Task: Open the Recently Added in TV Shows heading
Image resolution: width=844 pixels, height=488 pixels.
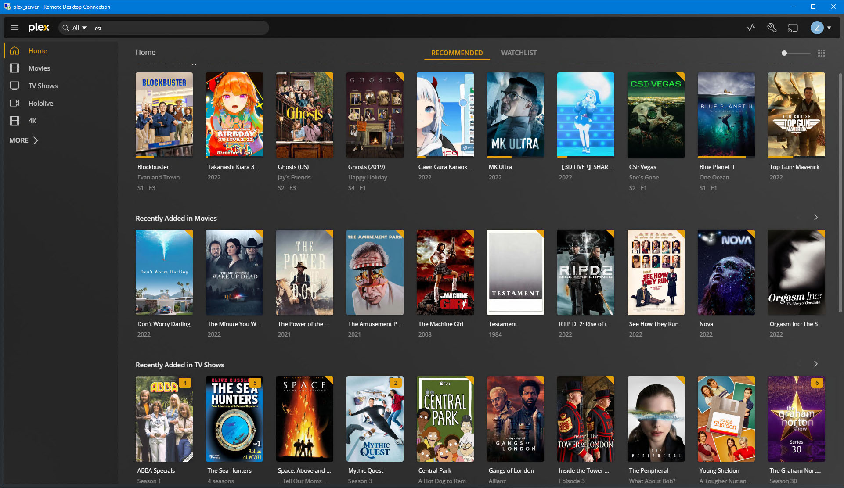Action: 180,365
